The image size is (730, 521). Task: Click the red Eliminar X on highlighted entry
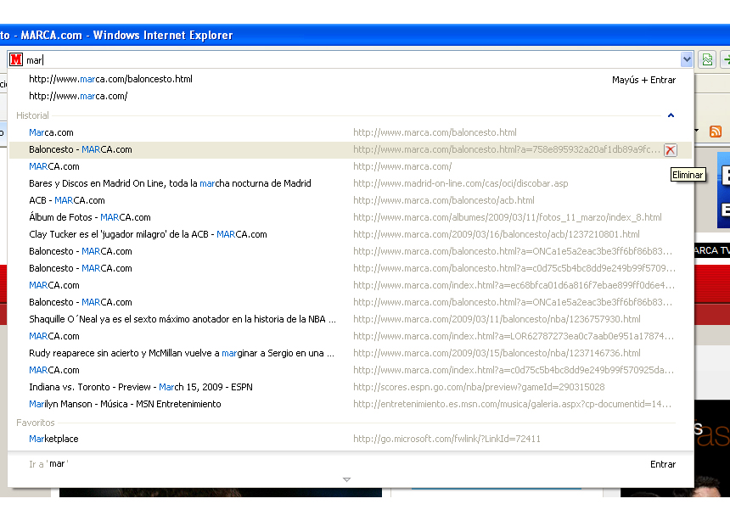click(x=670, y=150)
